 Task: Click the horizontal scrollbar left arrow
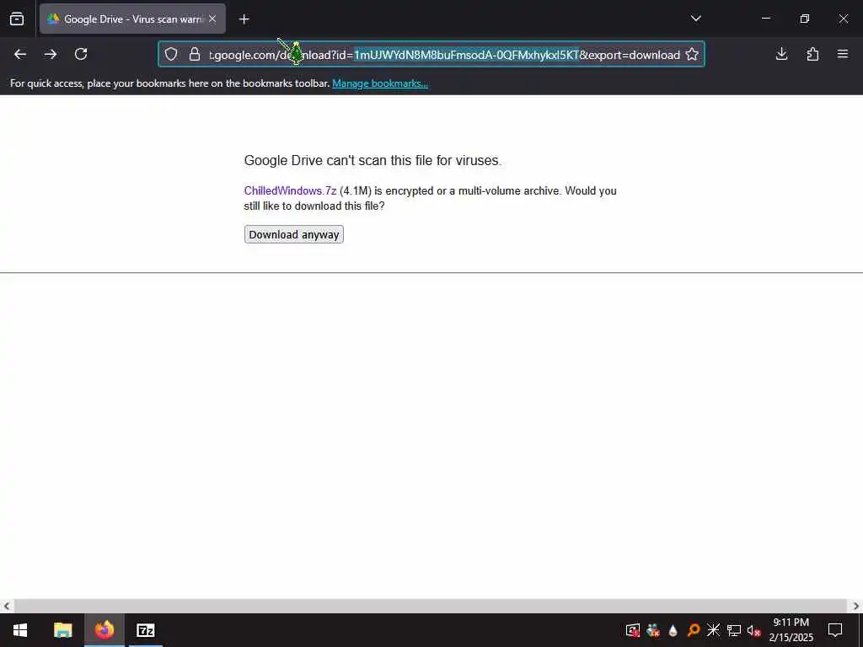tap(6, 607)
